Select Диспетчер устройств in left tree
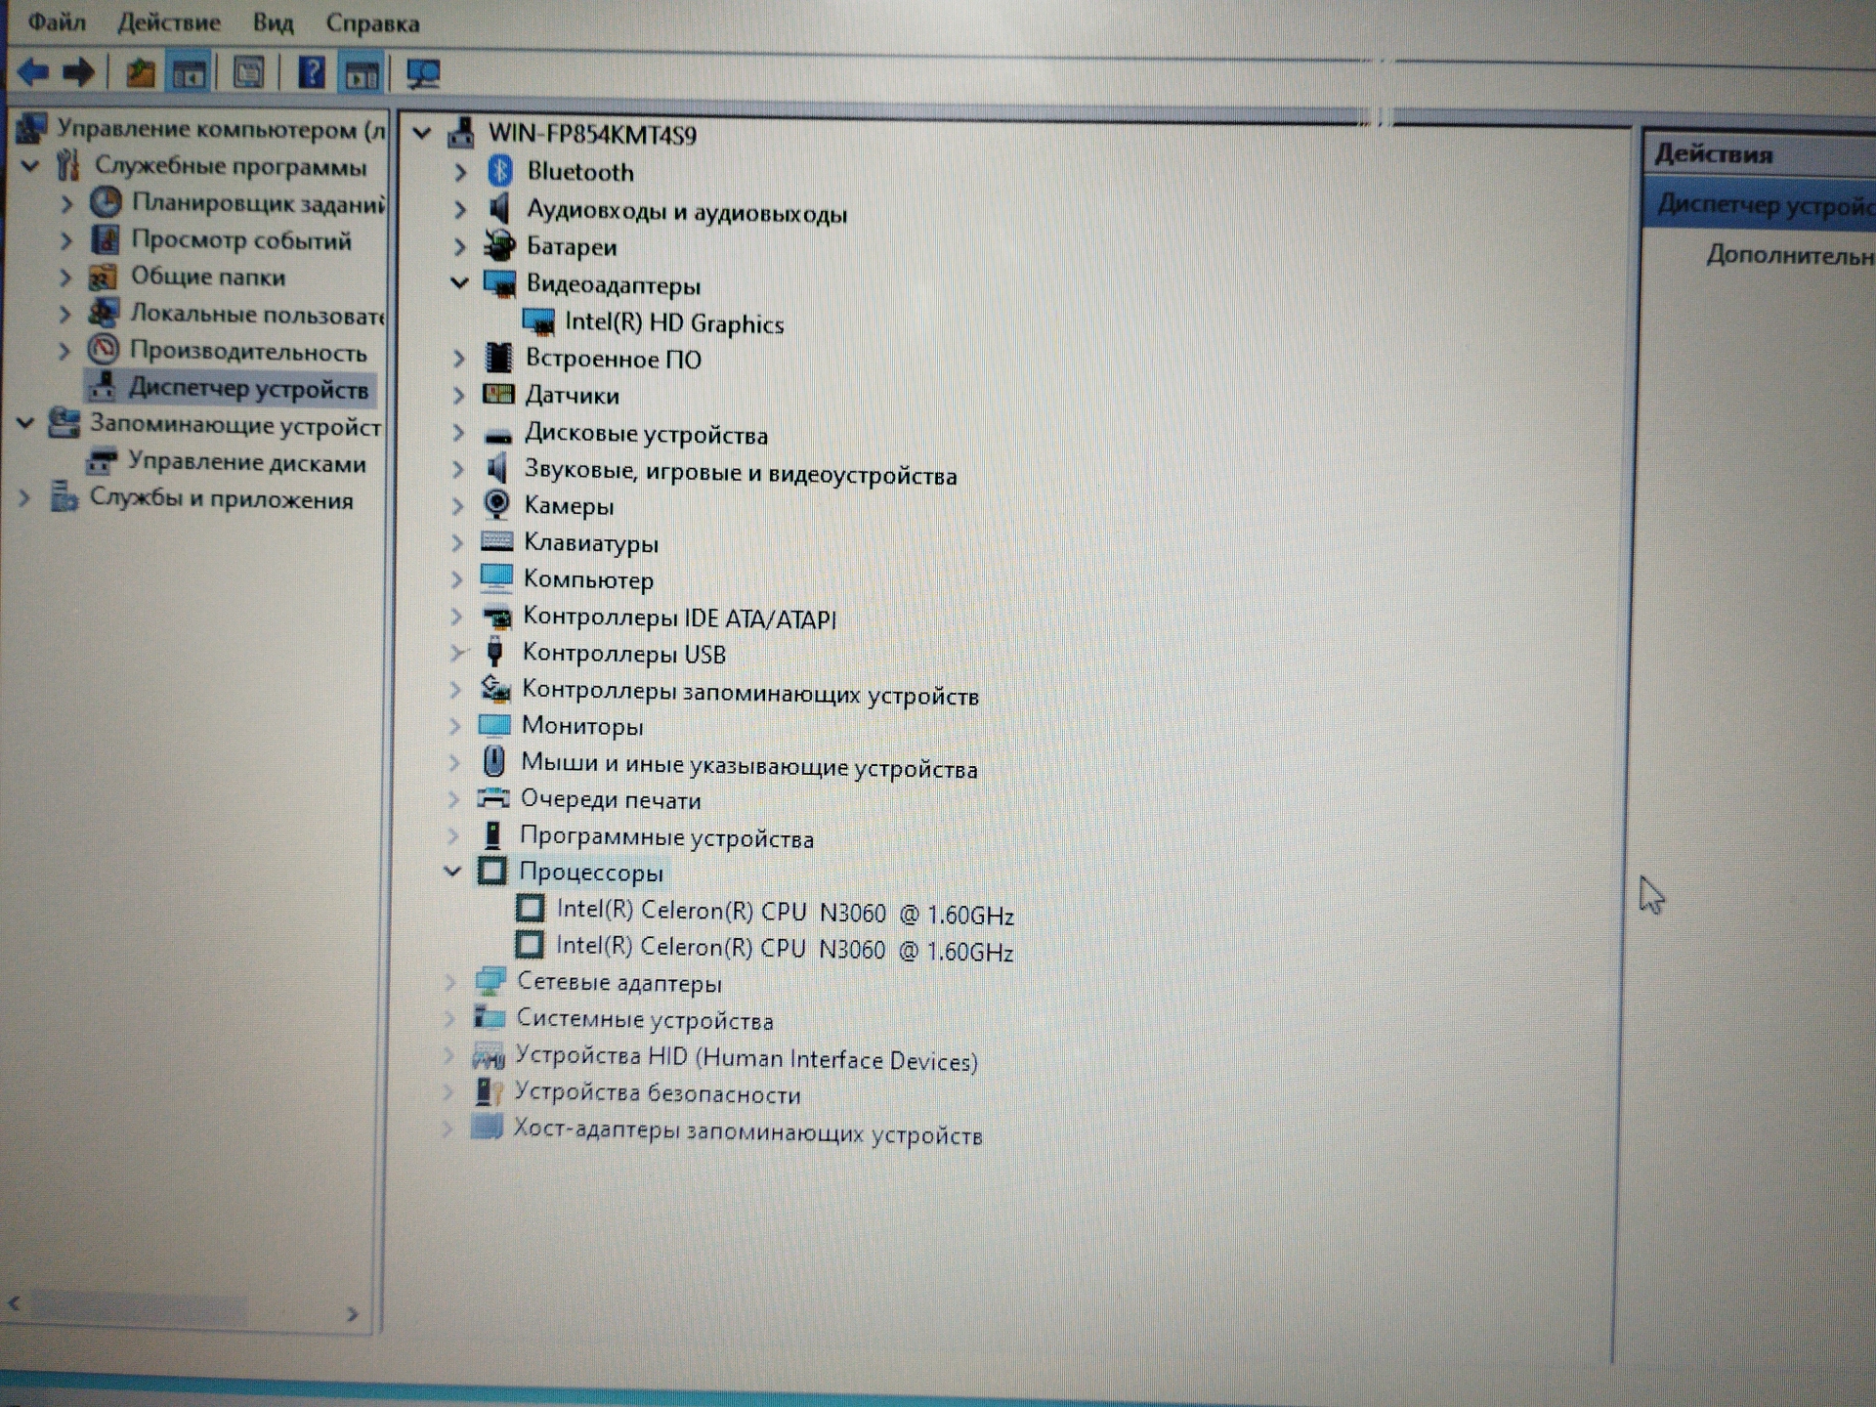 [249, 388]
